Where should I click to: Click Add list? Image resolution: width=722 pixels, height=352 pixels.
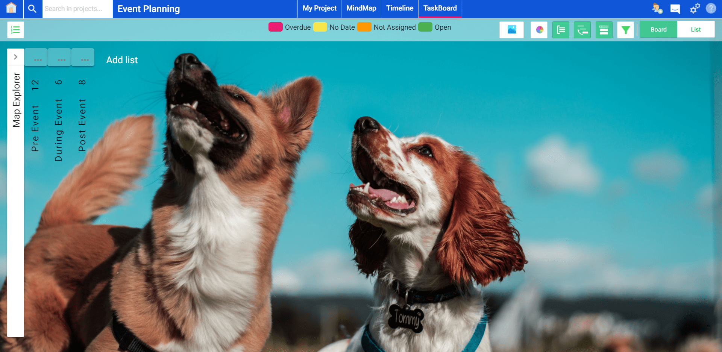coord(122,60)
